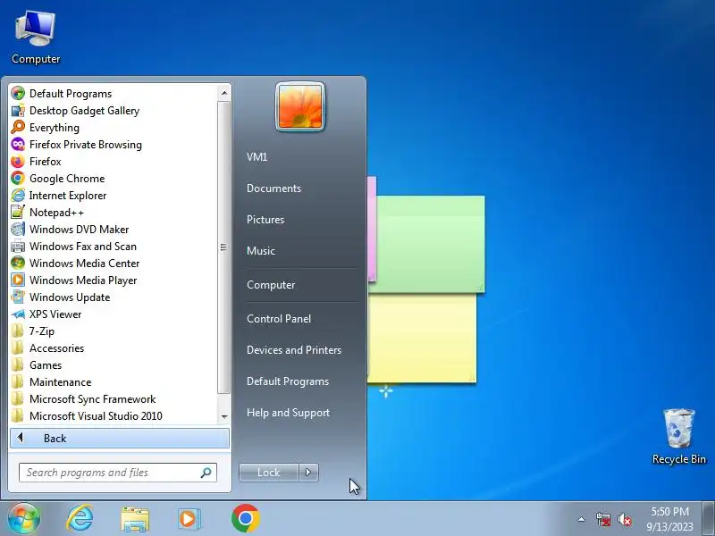Click the muted volume tray icon

[624, 519]
